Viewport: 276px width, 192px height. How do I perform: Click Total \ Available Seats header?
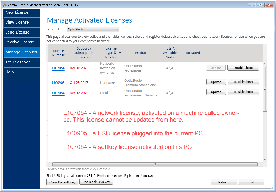pos(170,53)
